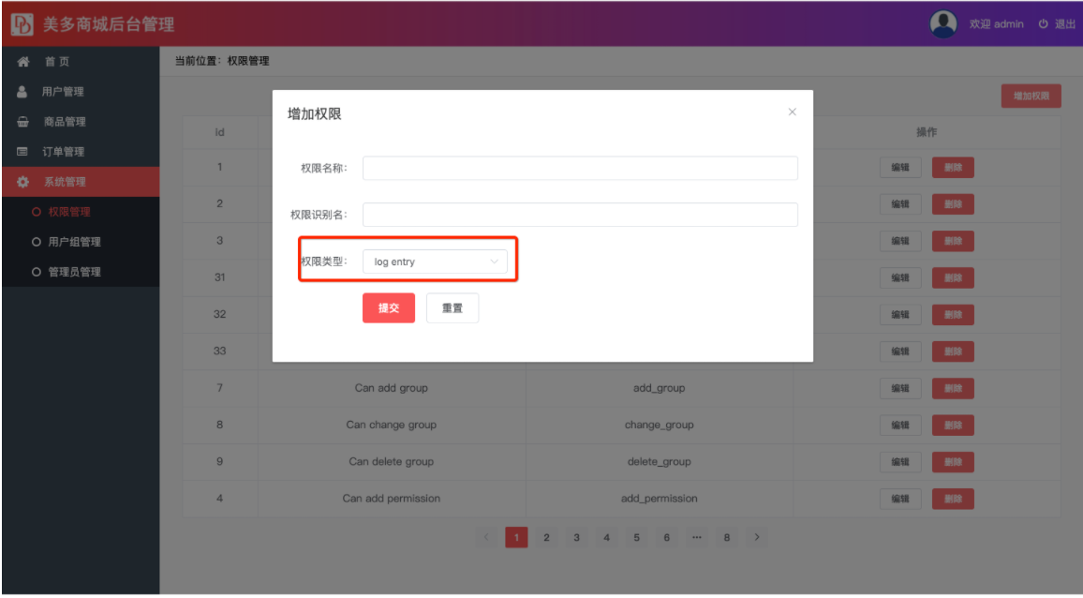Delete the Can delete group row
Image resolution: width=1083 pixels, height=598 pixels.
click(x=953, y=462)
